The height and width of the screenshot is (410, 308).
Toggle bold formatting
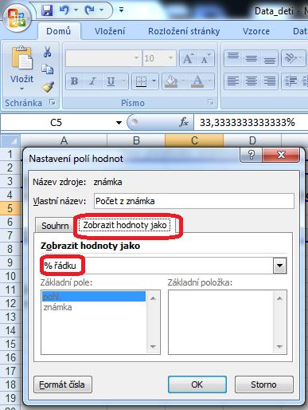75,81
